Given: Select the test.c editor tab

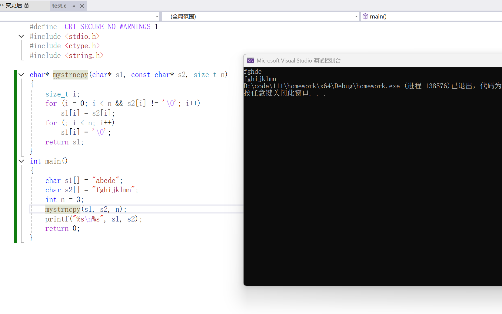Looking at the screenshot, I should pyautogui.click(x=59, y=6).
